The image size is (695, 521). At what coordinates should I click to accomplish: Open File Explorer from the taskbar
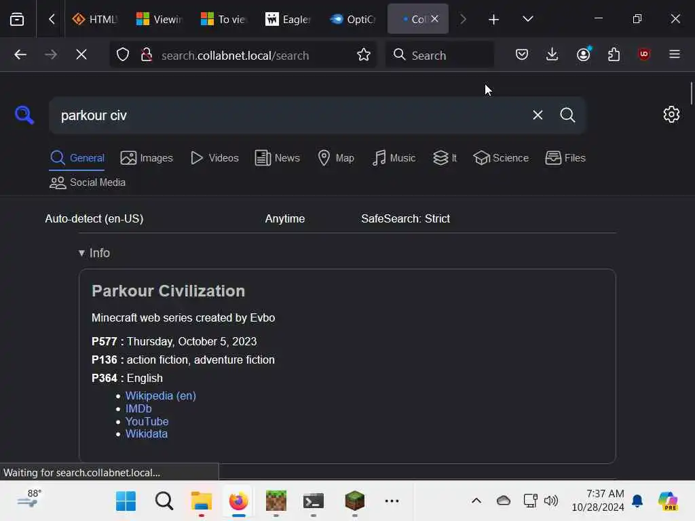pyautogui.click(x=201, y=501)
